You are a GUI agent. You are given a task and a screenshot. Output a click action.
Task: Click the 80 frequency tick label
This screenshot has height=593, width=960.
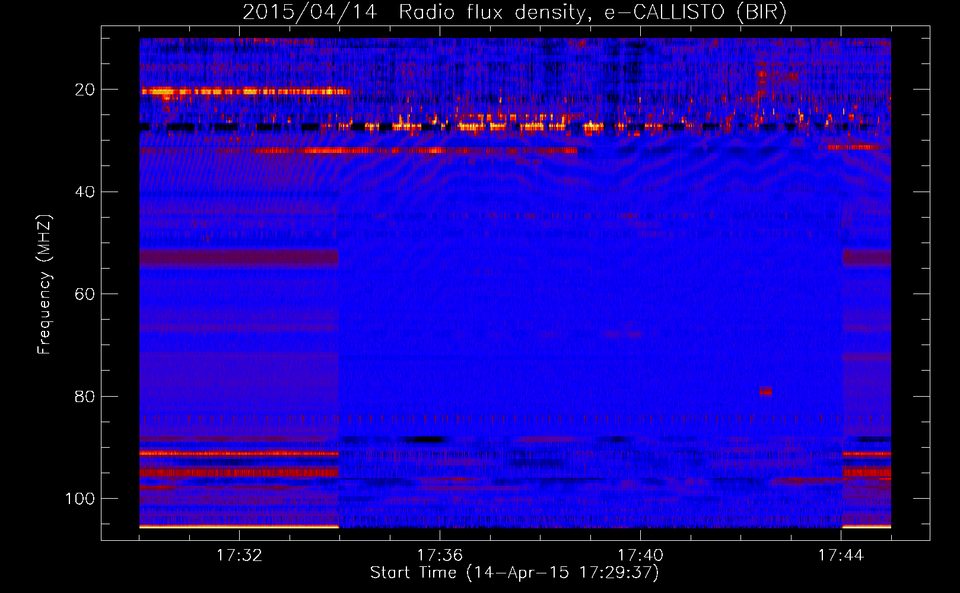(x=85, y=396)
